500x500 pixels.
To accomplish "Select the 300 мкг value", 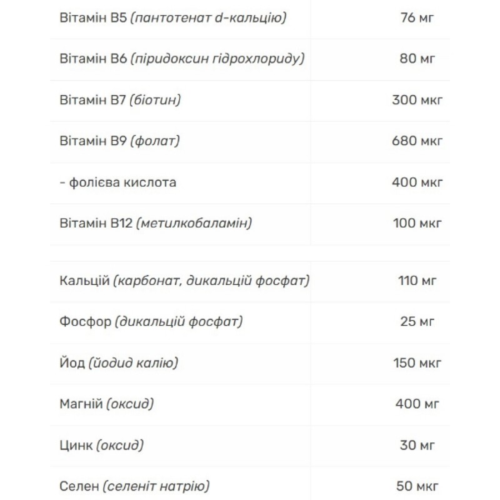I will point(417,100).
